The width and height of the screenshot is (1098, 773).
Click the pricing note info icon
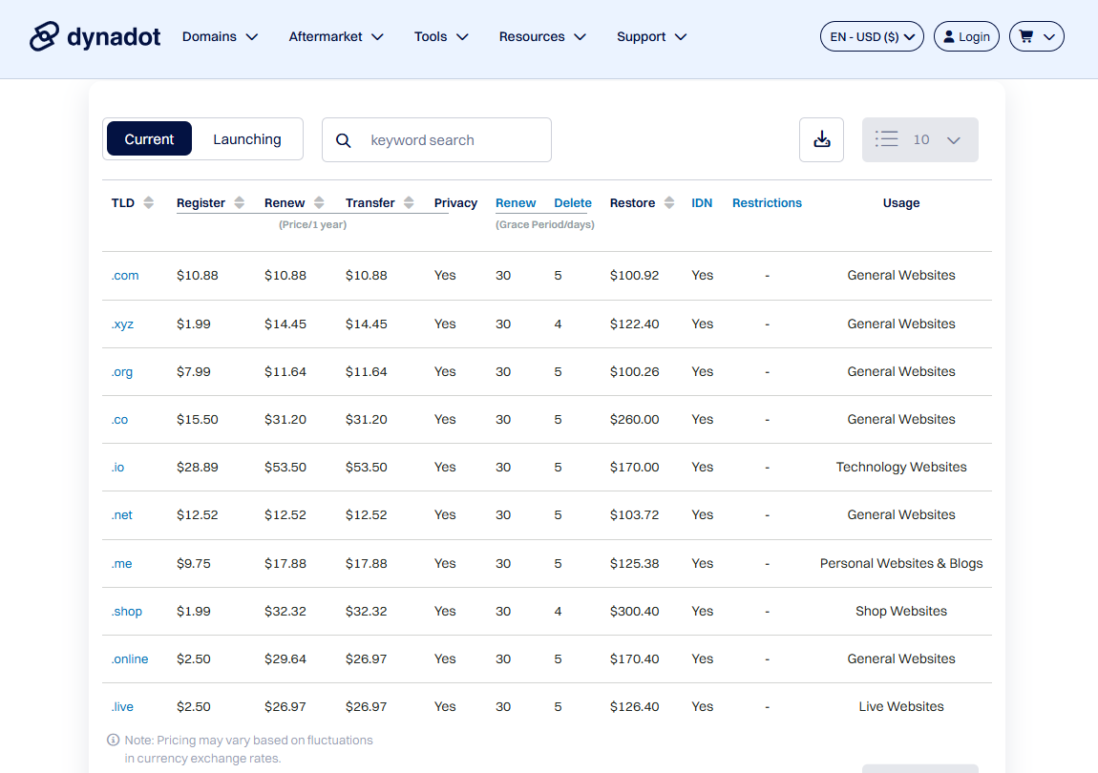(x=113, y=740)
